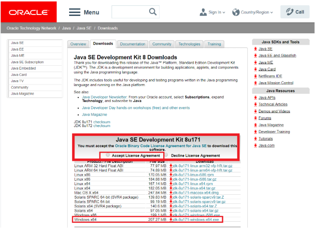
Task: Open Java Card link in SDKs and Tools
Action: pyautogui.click(x=267, y=69)
